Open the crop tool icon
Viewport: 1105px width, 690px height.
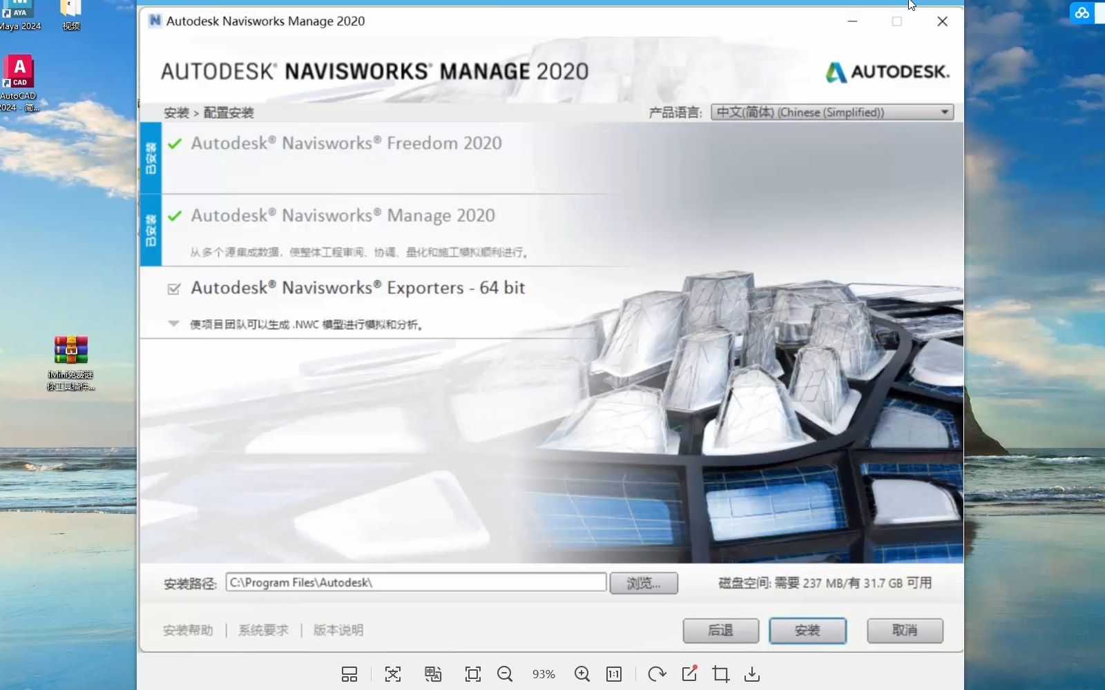tap(720, 674)
